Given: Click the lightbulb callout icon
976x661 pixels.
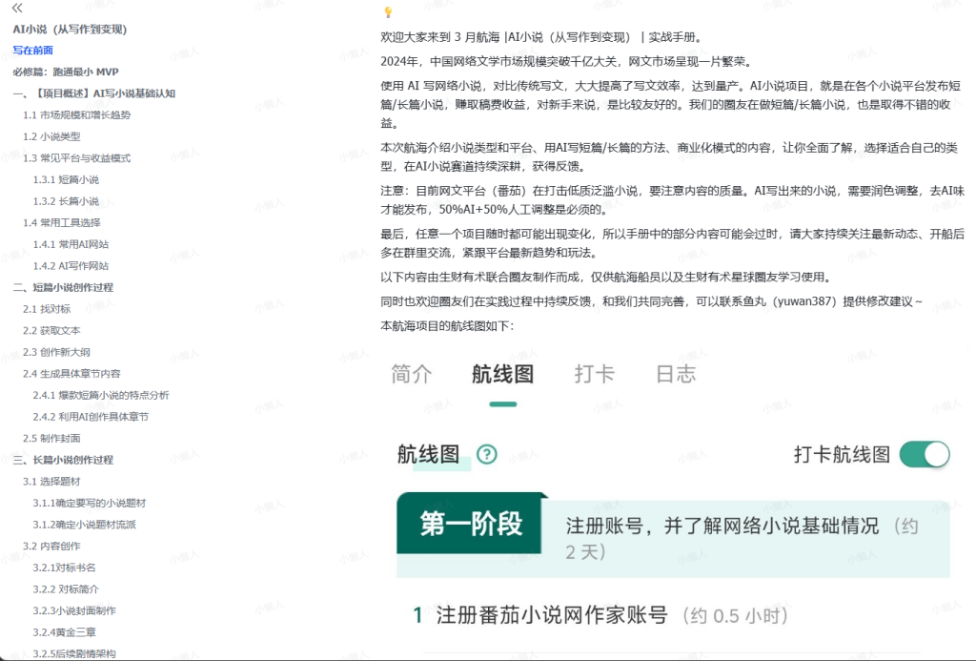Looking at the screenshot, I should tap(389, 11).
